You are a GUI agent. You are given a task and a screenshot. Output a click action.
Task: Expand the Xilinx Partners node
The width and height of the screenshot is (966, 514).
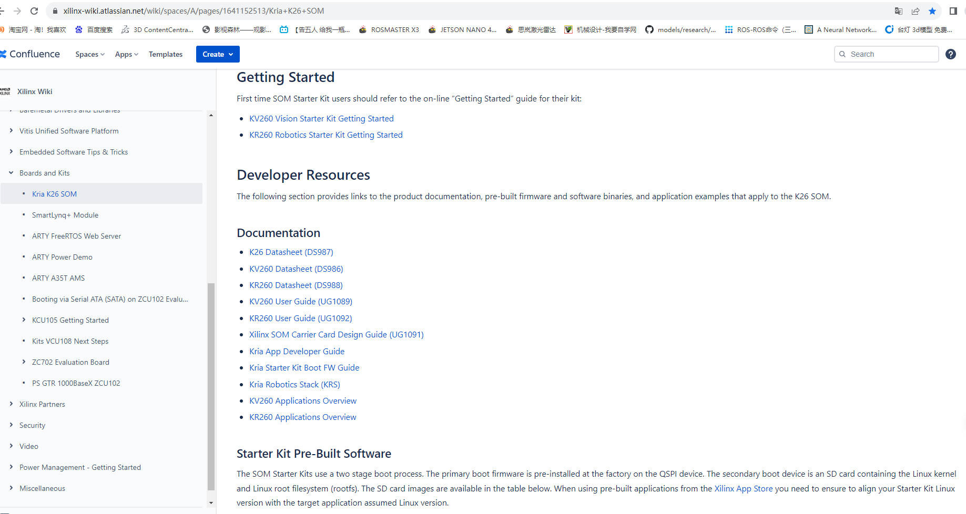pos(11,404)
